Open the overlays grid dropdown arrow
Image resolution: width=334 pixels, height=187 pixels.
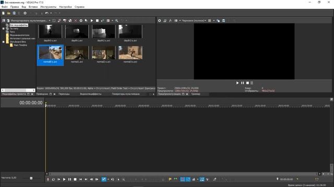(213, 21)
